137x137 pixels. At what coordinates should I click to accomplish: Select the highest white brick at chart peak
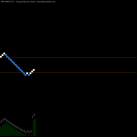(4, 53)
